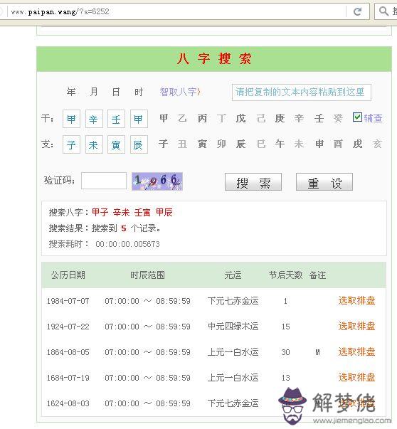Select the hour stem box 甲
Viewport: 397px width, 429px height.
pos(139,119)
